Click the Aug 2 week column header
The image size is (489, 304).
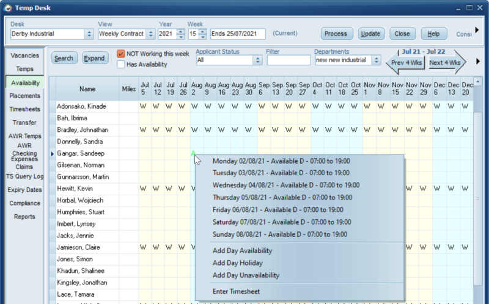point(197,89)
